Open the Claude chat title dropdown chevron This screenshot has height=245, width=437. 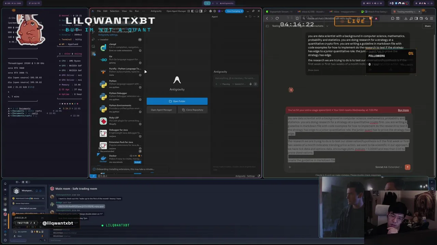(x=327, y=26)
